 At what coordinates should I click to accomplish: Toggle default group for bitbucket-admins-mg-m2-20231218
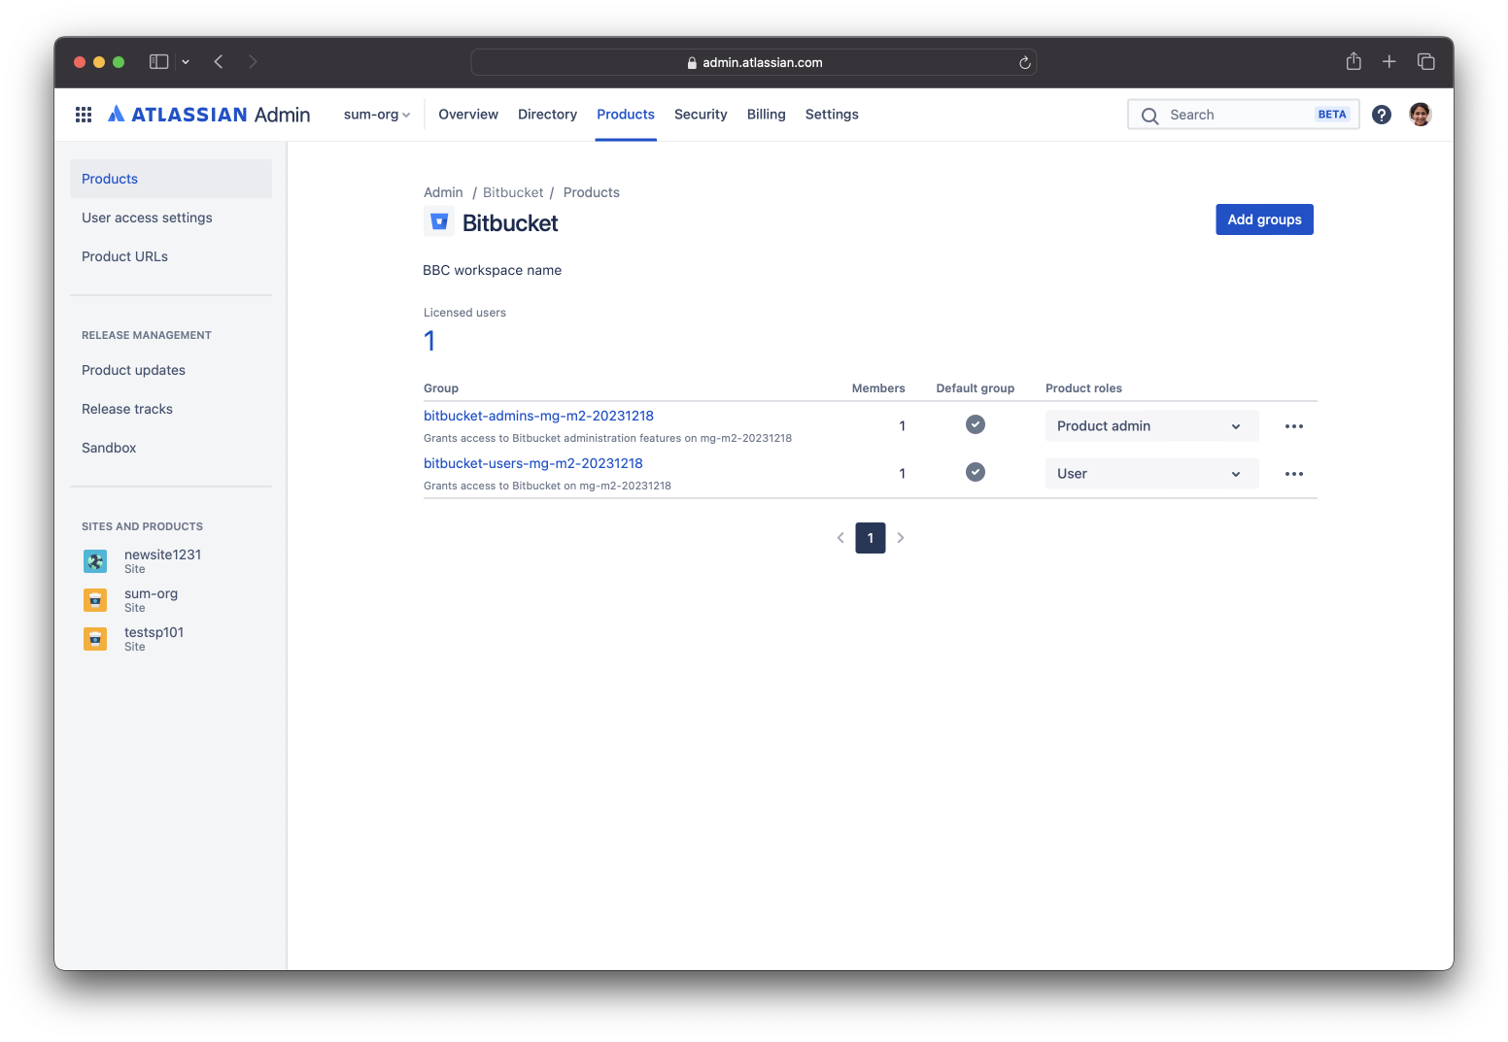(x=975, y=424)
